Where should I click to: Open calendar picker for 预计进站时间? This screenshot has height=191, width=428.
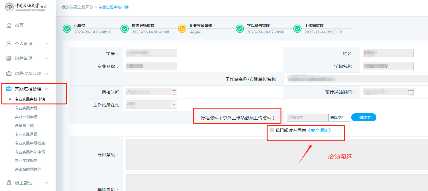pyautogui.click(x=410, y=92)
